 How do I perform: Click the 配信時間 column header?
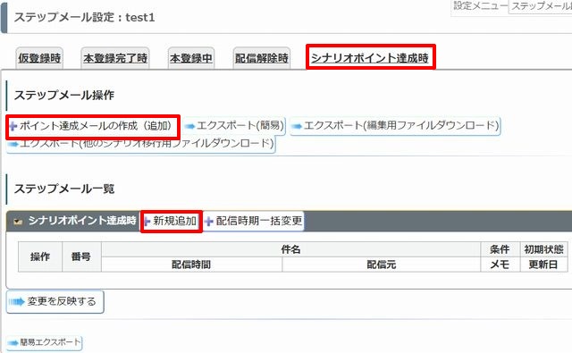pyautogui.click(x=191, y=265)
